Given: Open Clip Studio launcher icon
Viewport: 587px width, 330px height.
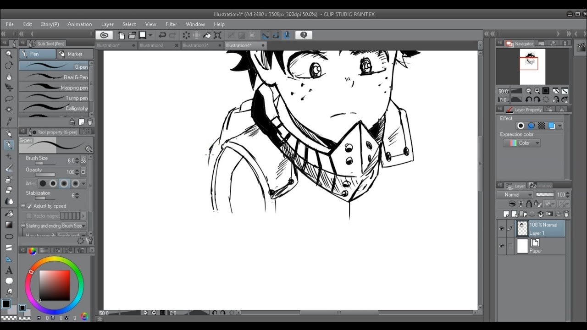Looking at the screenshot, I should tap(104, 35).
